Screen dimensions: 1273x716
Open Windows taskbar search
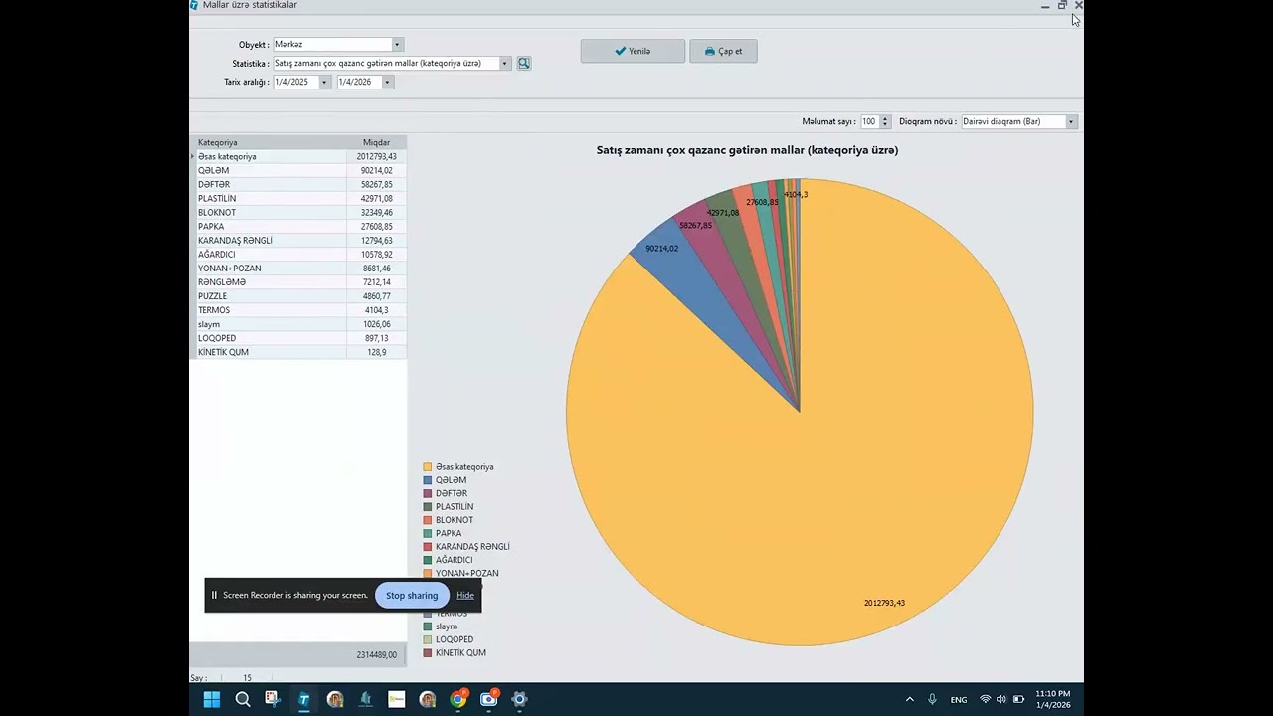click(x=243, y=699)
